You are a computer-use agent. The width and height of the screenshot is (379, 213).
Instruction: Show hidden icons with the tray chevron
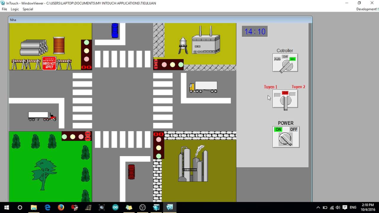[x=318, y=207]
